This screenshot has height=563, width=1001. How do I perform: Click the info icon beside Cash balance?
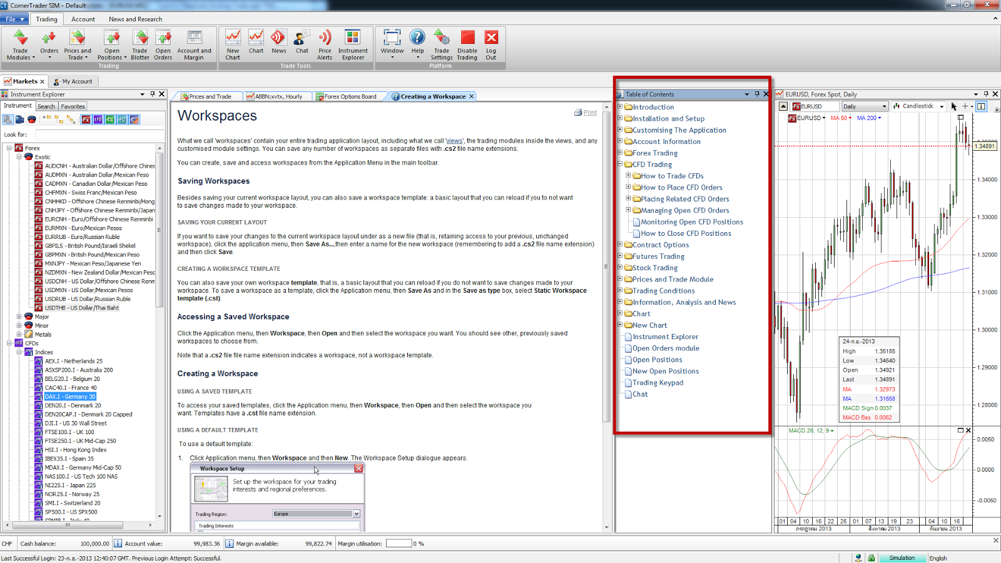coord(118,544)
